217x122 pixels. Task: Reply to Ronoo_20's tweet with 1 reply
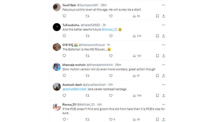pyautogui.click(x=65, y=119)
